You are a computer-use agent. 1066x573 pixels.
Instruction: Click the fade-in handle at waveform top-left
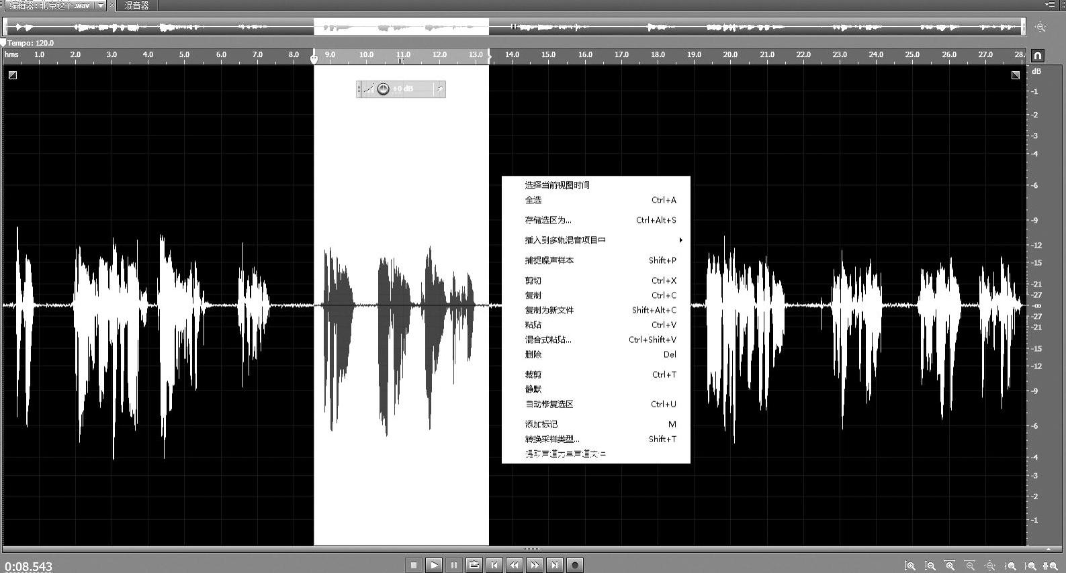pyautogui.click(x=13, y=75)
